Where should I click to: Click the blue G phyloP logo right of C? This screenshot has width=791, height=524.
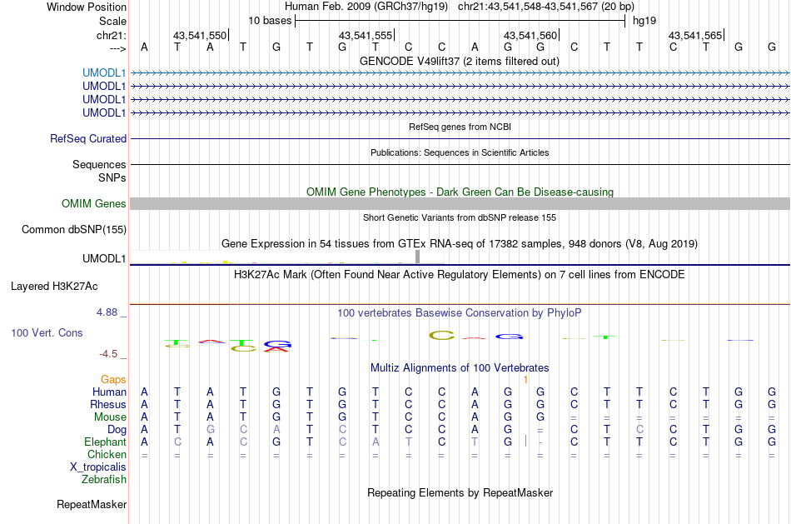(509, 337)
